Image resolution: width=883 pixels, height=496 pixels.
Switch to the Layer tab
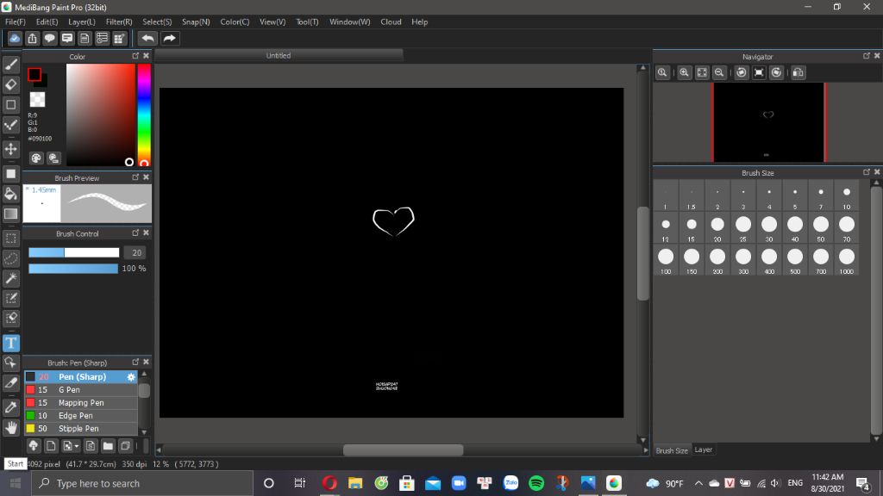tap(703, 449)
